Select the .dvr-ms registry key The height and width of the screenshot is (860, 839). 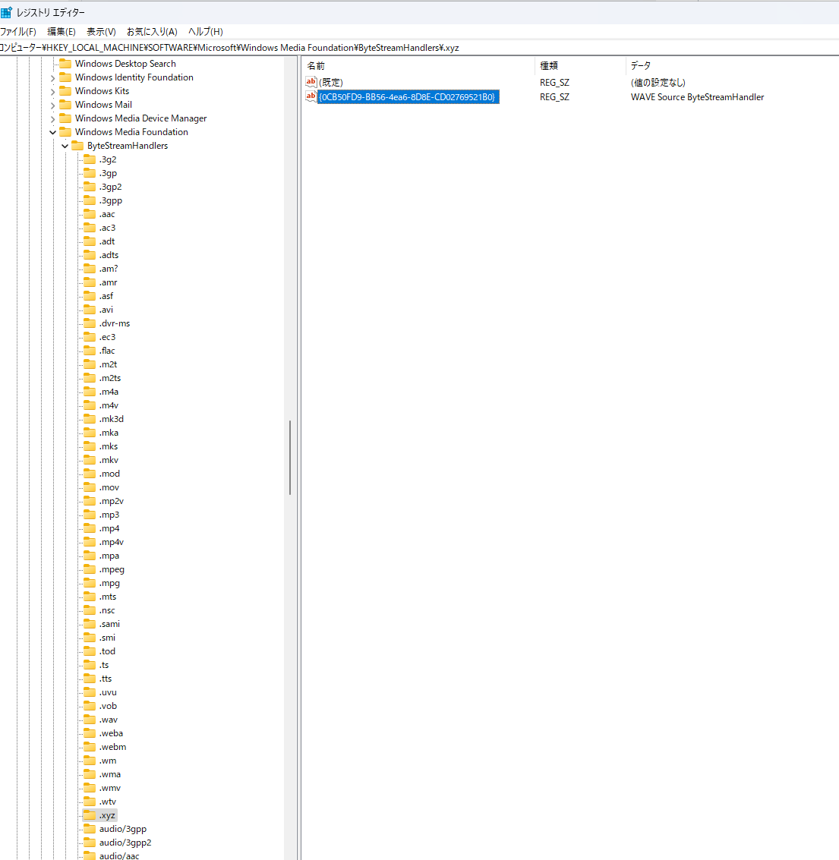(x=115, y=323)
